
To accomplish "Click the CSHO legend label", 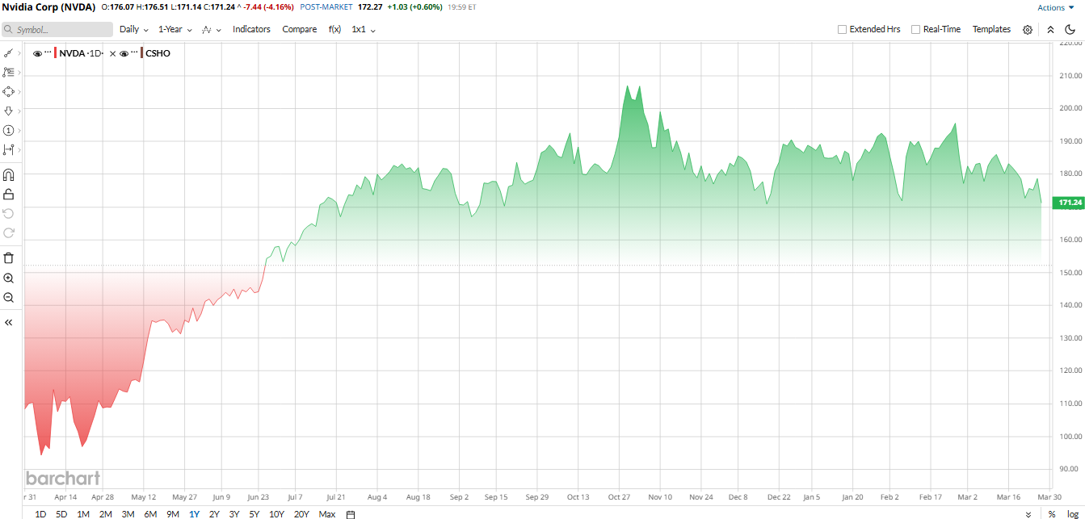I will [158, 53].
